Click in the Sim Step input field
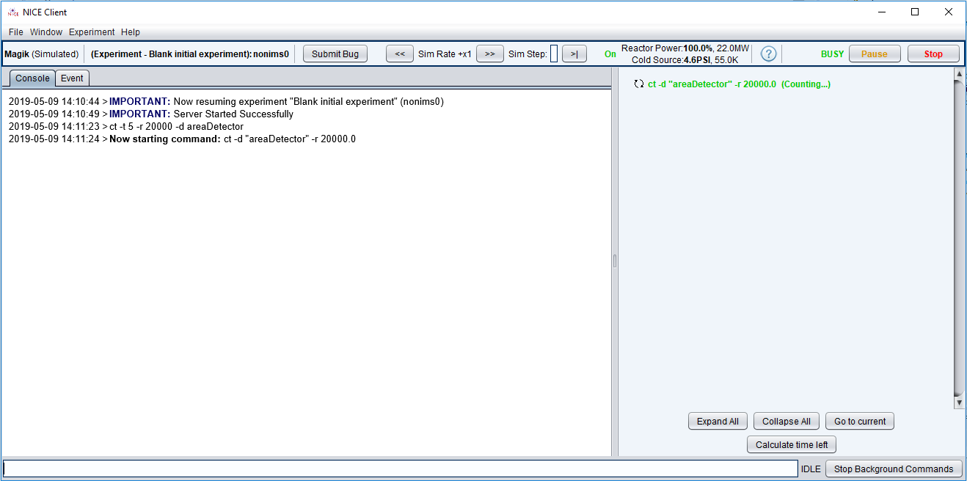967x481 pixels. [x=554, y=54]
